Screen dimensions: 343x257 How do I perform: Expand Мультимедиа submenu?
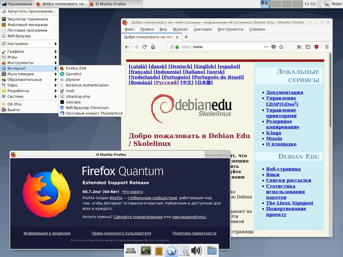(29, 74)
